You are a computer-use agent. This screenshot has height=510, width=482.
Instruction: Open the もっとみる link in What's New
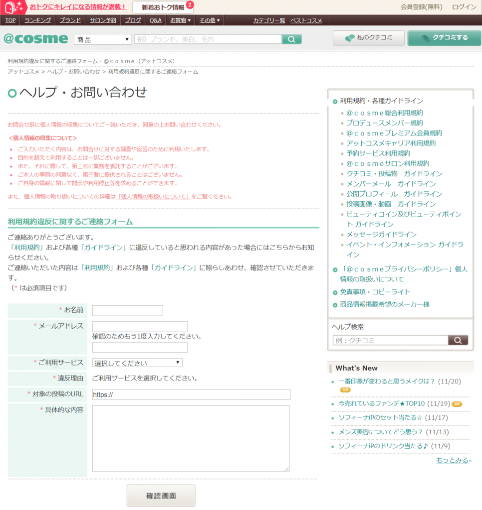click(453, 460)
